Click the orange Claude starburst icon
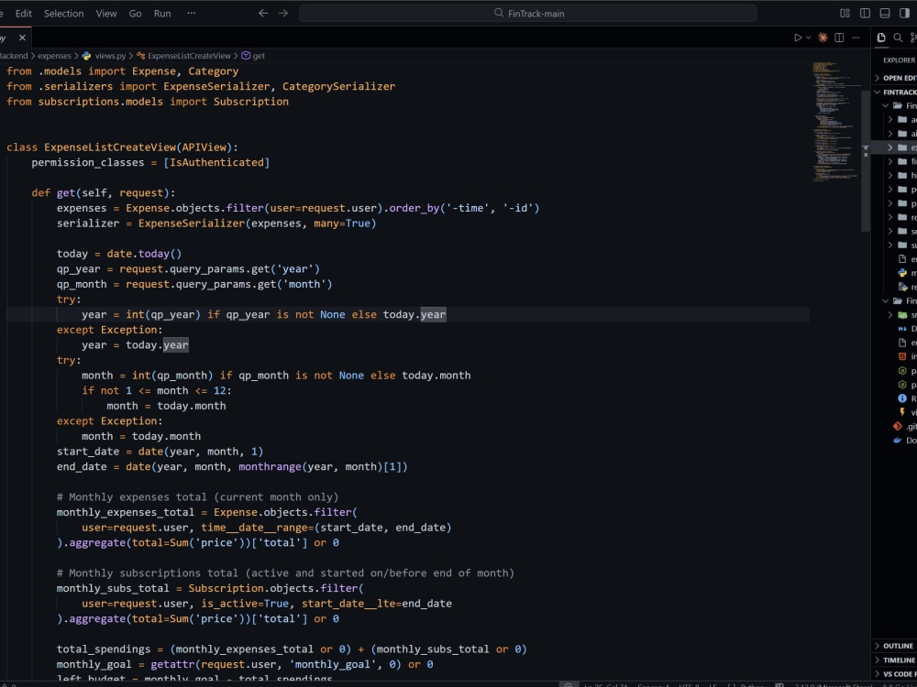The height and width of the screenshot is (687, 917). coord(823,38)
